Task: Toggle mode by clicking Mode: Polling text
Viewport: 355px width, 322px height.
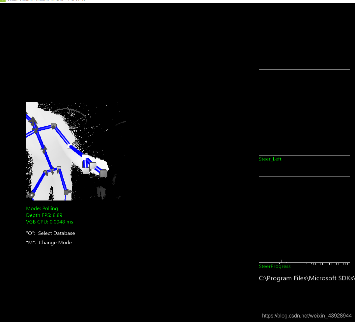Action: [42, 208]
